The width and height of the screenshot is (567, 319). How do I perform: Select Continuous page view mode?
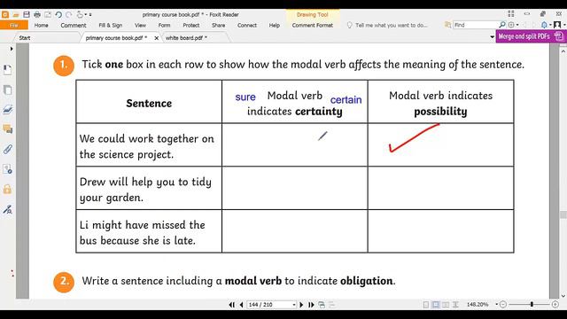436,305
